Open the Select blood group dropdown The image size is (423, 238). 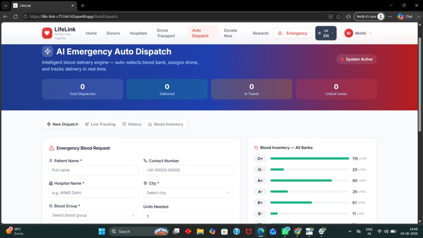pyautogui.click(x=94, y=215)
